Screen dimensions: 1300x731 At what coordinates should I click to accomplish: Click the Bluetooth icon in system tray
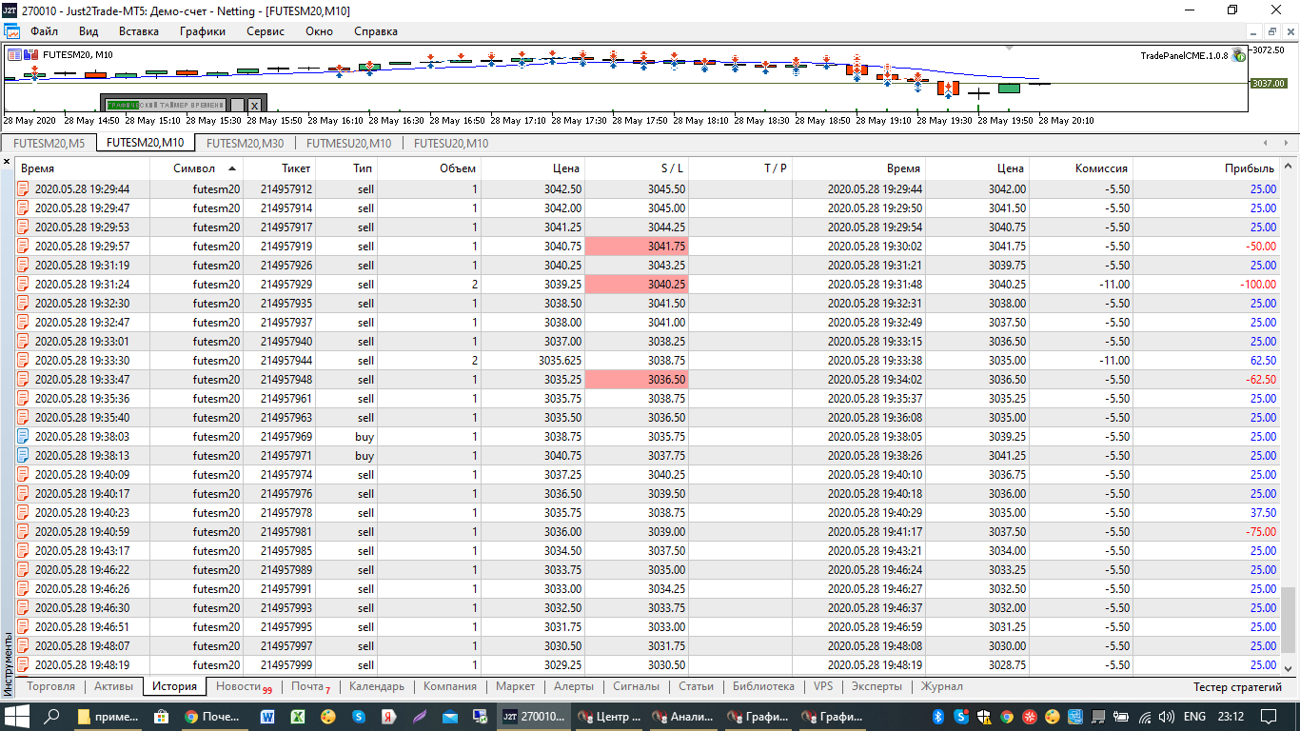click(936, 716)
